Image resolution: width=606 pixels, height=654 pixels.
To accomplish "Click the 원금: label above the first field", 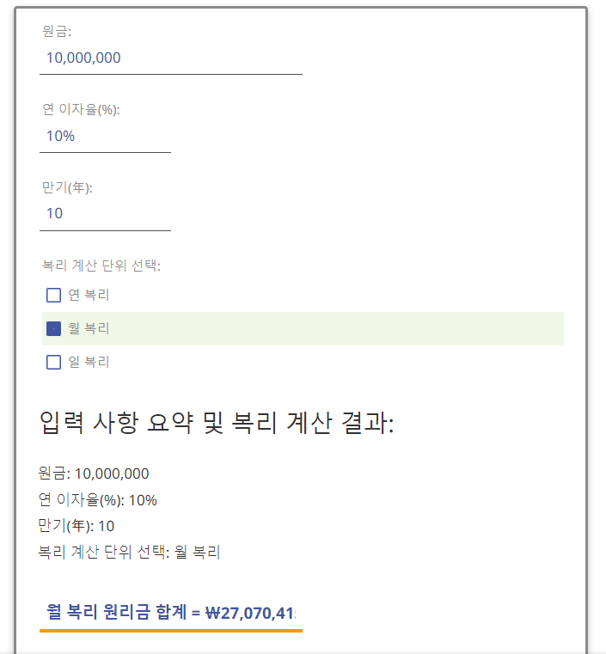I will [57, 32].
